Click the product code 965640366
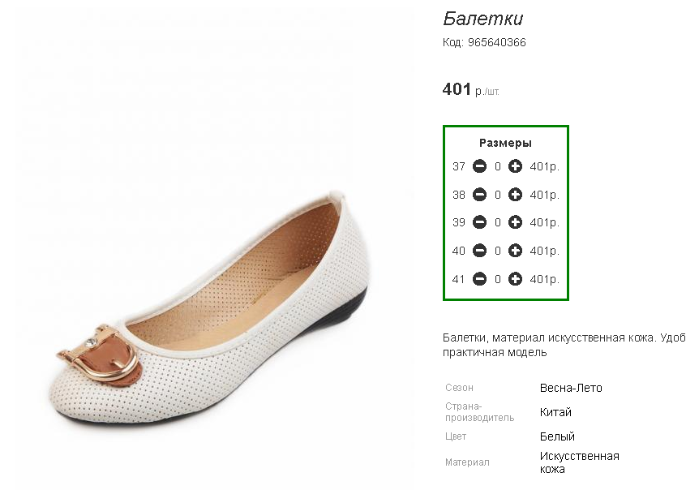This screenshot has height=490, width=686. [x=496, y=42]
